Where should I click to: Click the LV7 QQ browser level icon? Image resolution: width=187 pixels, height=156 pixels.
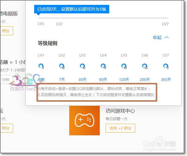tap(166, 66)
